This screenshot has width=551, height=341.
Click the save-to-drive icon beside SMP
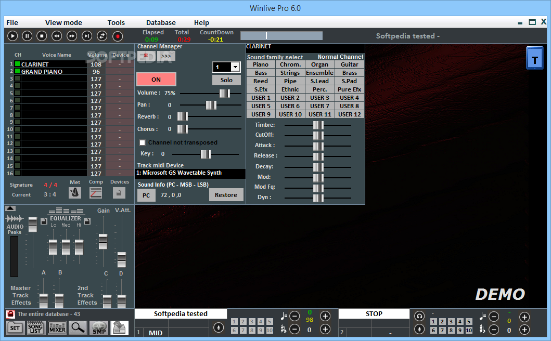(120, 327)
